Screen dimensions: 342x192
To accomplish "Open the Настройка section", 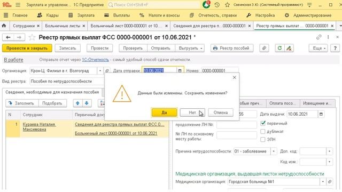I will coord(260,15).
